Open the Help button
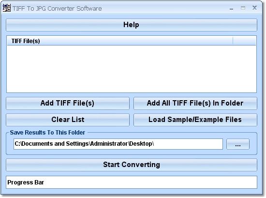This screenshot has width=266, height=198. [x=132, y=25]
